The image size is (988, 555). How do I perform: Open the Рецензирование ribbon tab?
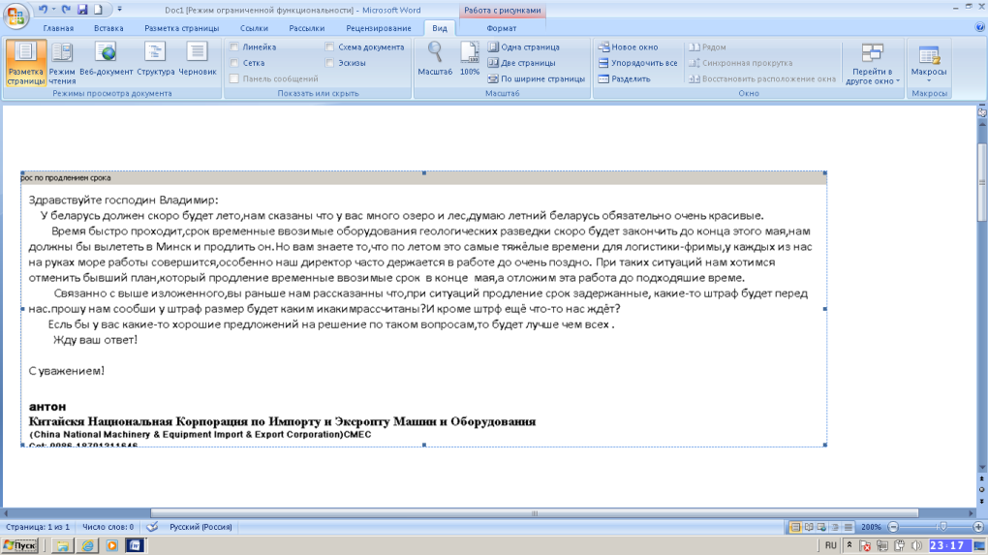(x=379, y=28)
